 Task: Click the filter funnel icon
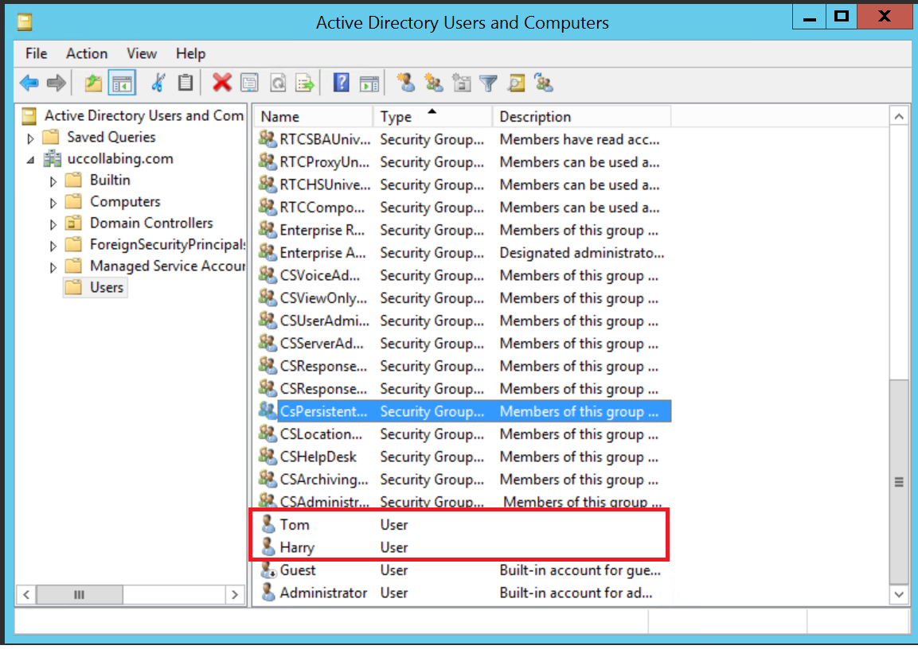coord(488,83)
